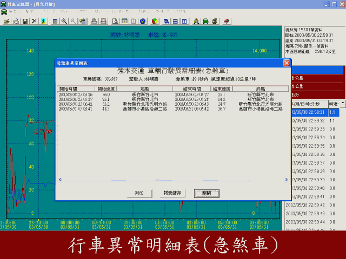Image resolution: width=346 pixels, height=259 pixels.
Task: Click the first printer toolbar icon
Action: [95, 21]
